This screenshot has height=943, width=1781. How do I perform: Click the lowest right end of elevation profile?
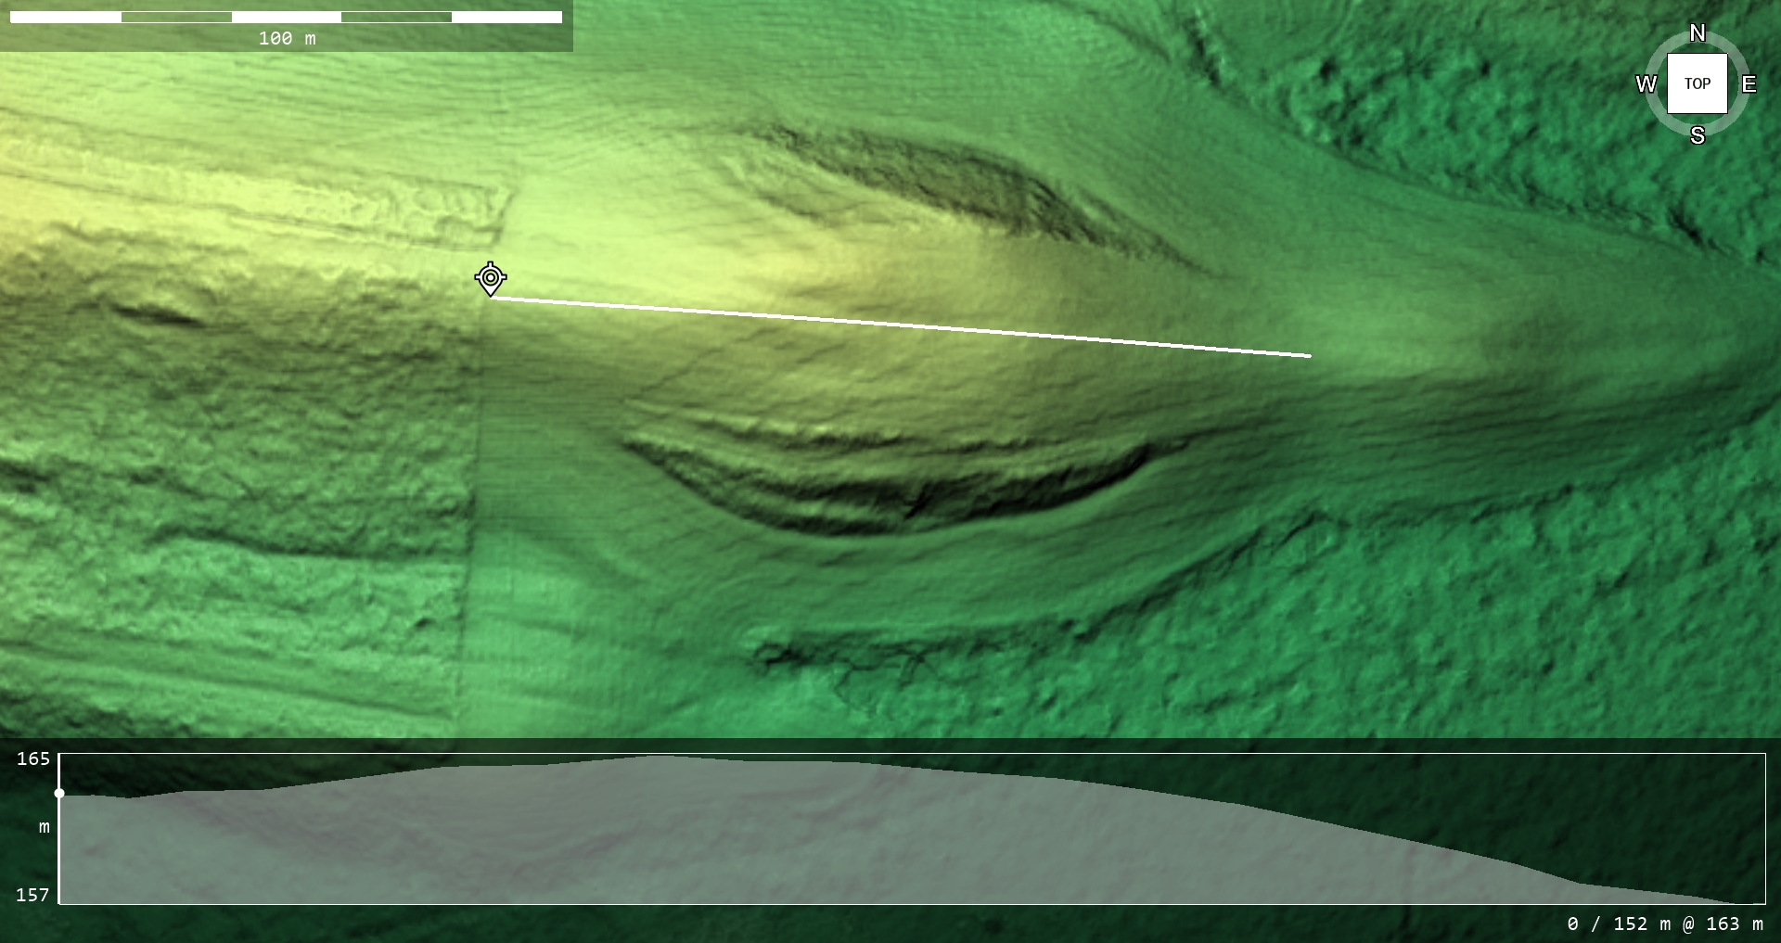pos(1753,901)
